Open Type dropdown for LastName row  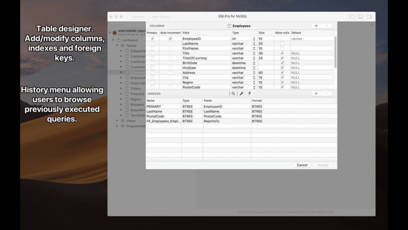pyautogui.click(x=254, y=44)
